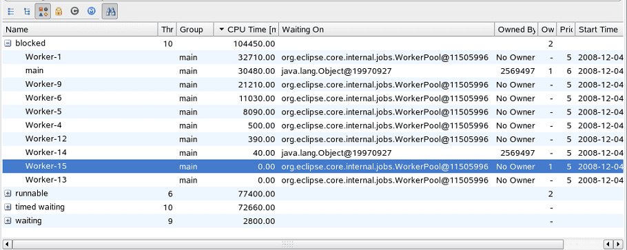This screenshot has height=250, width=627.
Task: Click CPU time value 77400.00
Action: pos(256,194)
